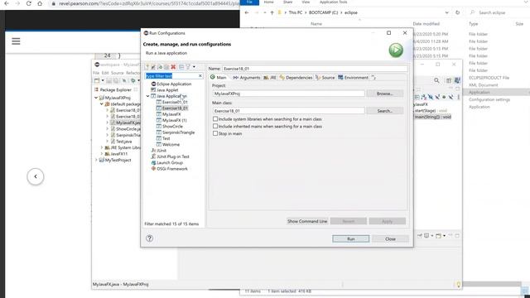The width and height of the screenshot is (530, 298).
Task: Click the Search button for Main class
Action: point(384,111)
